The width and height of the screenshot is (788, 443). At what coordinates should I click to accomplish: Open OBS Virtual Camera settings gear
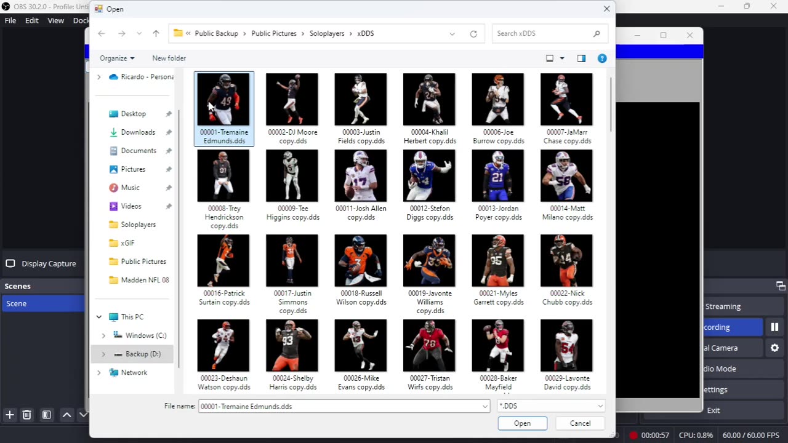pos(774,348)
